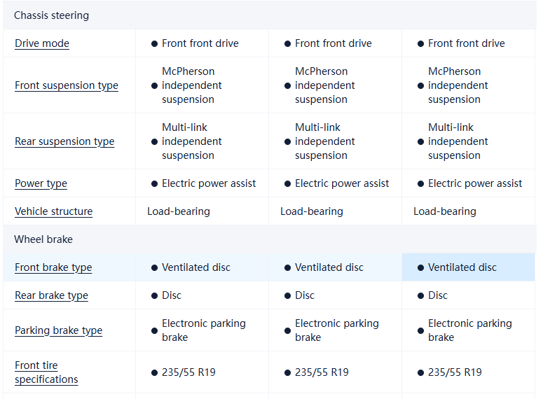Select the middle column's rear Disc brake cell
543x399 pixels.
(x=305, y=295)
